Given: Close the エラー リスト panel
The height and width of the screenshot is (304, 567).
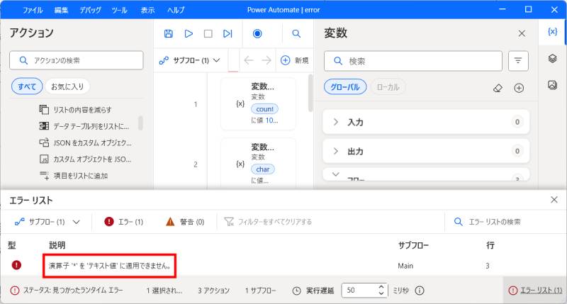Looking at the screenshot, I should pos(554,200).
